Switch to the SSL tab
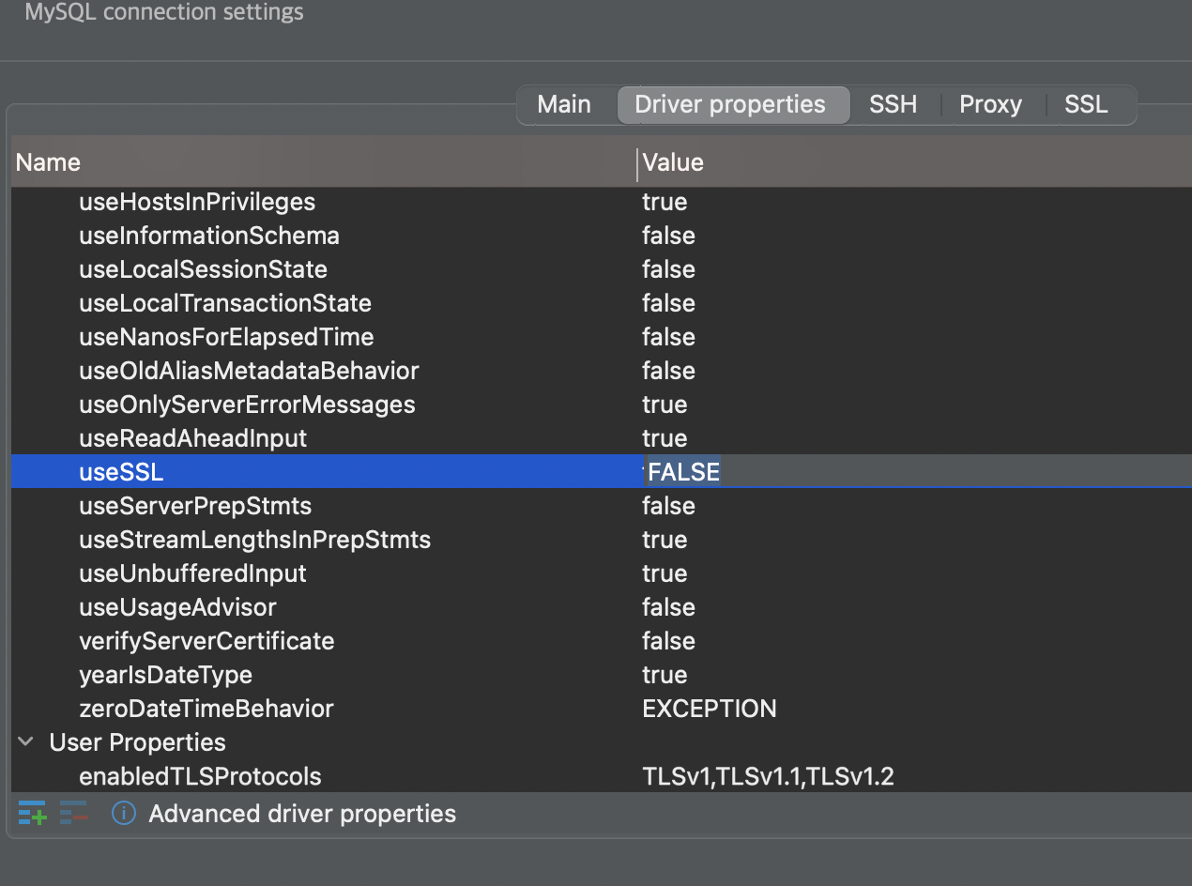Image resolution: width=1192 pixels, height=886 pixels. [x=1086, y=104]
